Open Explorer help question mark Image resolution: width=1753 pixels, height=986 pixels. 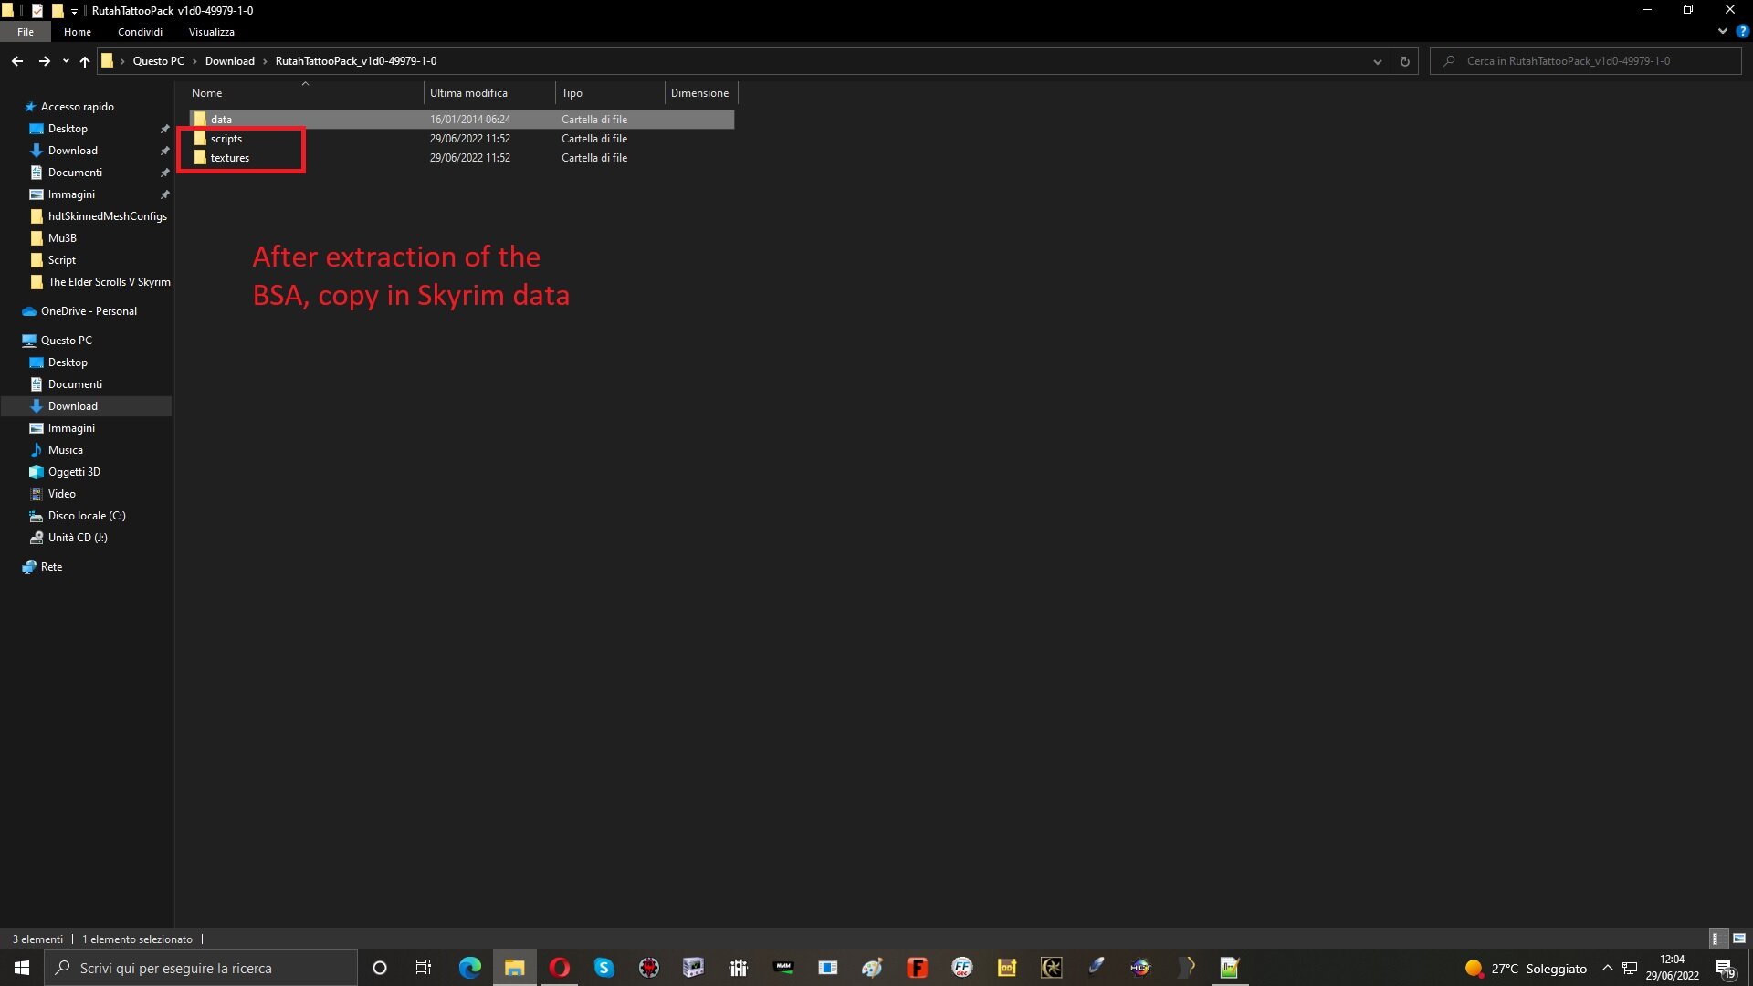[x=1742, y=31]
